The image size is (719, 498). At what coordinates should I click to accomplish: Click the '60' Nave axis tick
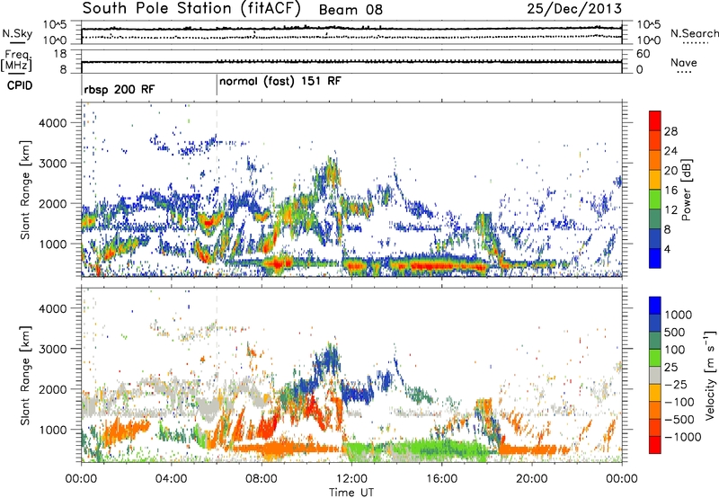(x=643, y=54)
